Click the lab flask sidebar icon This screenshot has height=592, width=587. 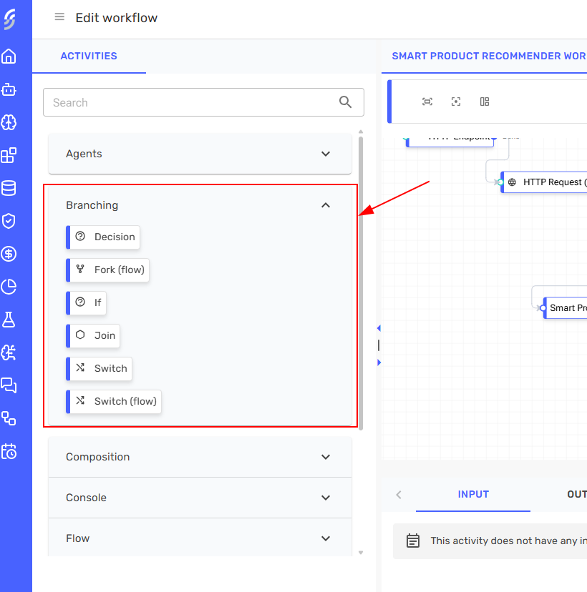pyautogui.click(x=9, y=320)
